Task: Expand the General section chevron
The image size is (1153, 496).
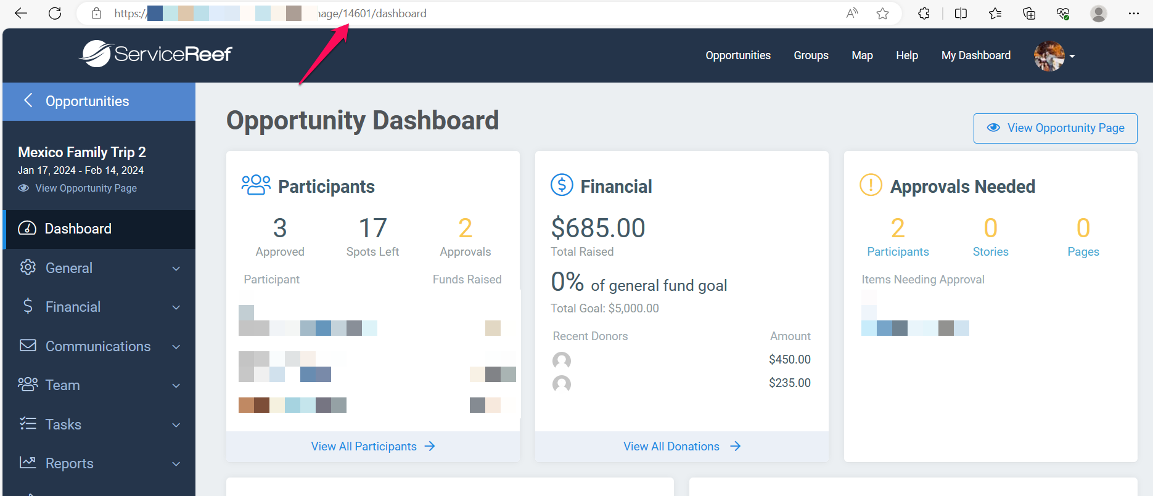Action: coord(176,269)
